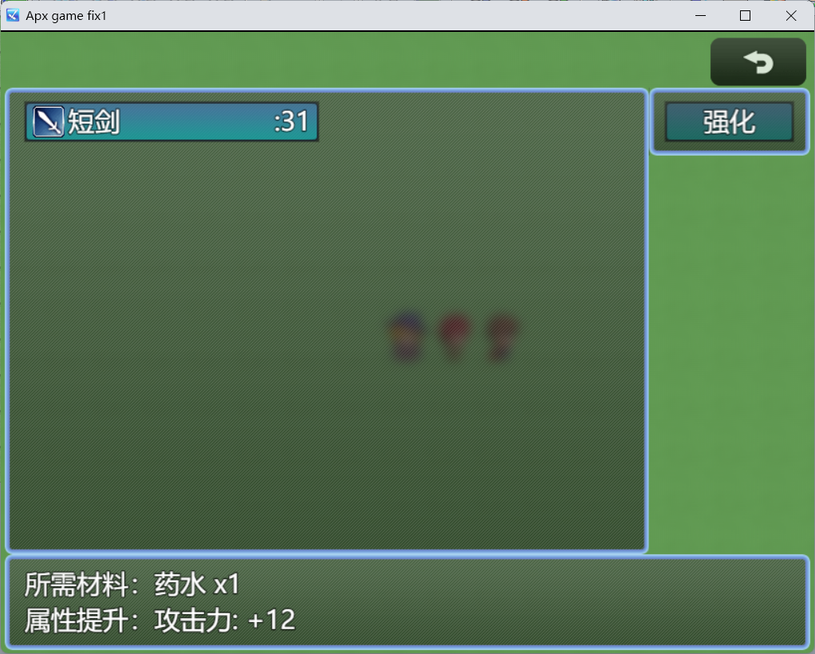Click the Apx game app icon in title bar

pyautogui.click(x=13, y=16)
